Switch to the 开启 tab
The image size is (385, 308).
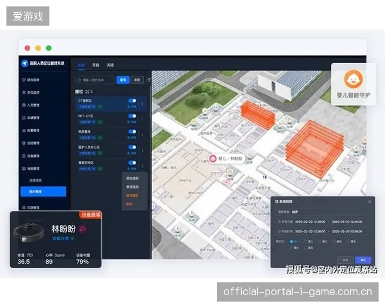[96, 65]
